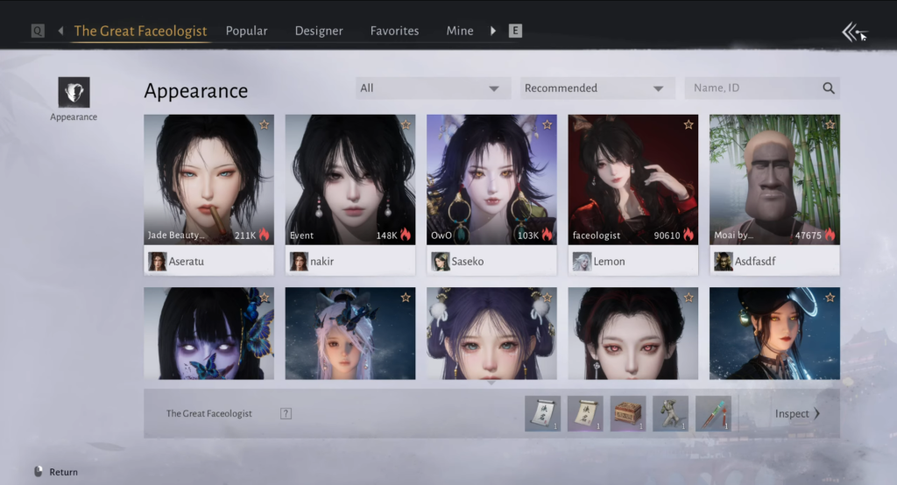The image size is (897, 485).
Task: Favorite the Moai card star
Action: click(x=830, y=124)
